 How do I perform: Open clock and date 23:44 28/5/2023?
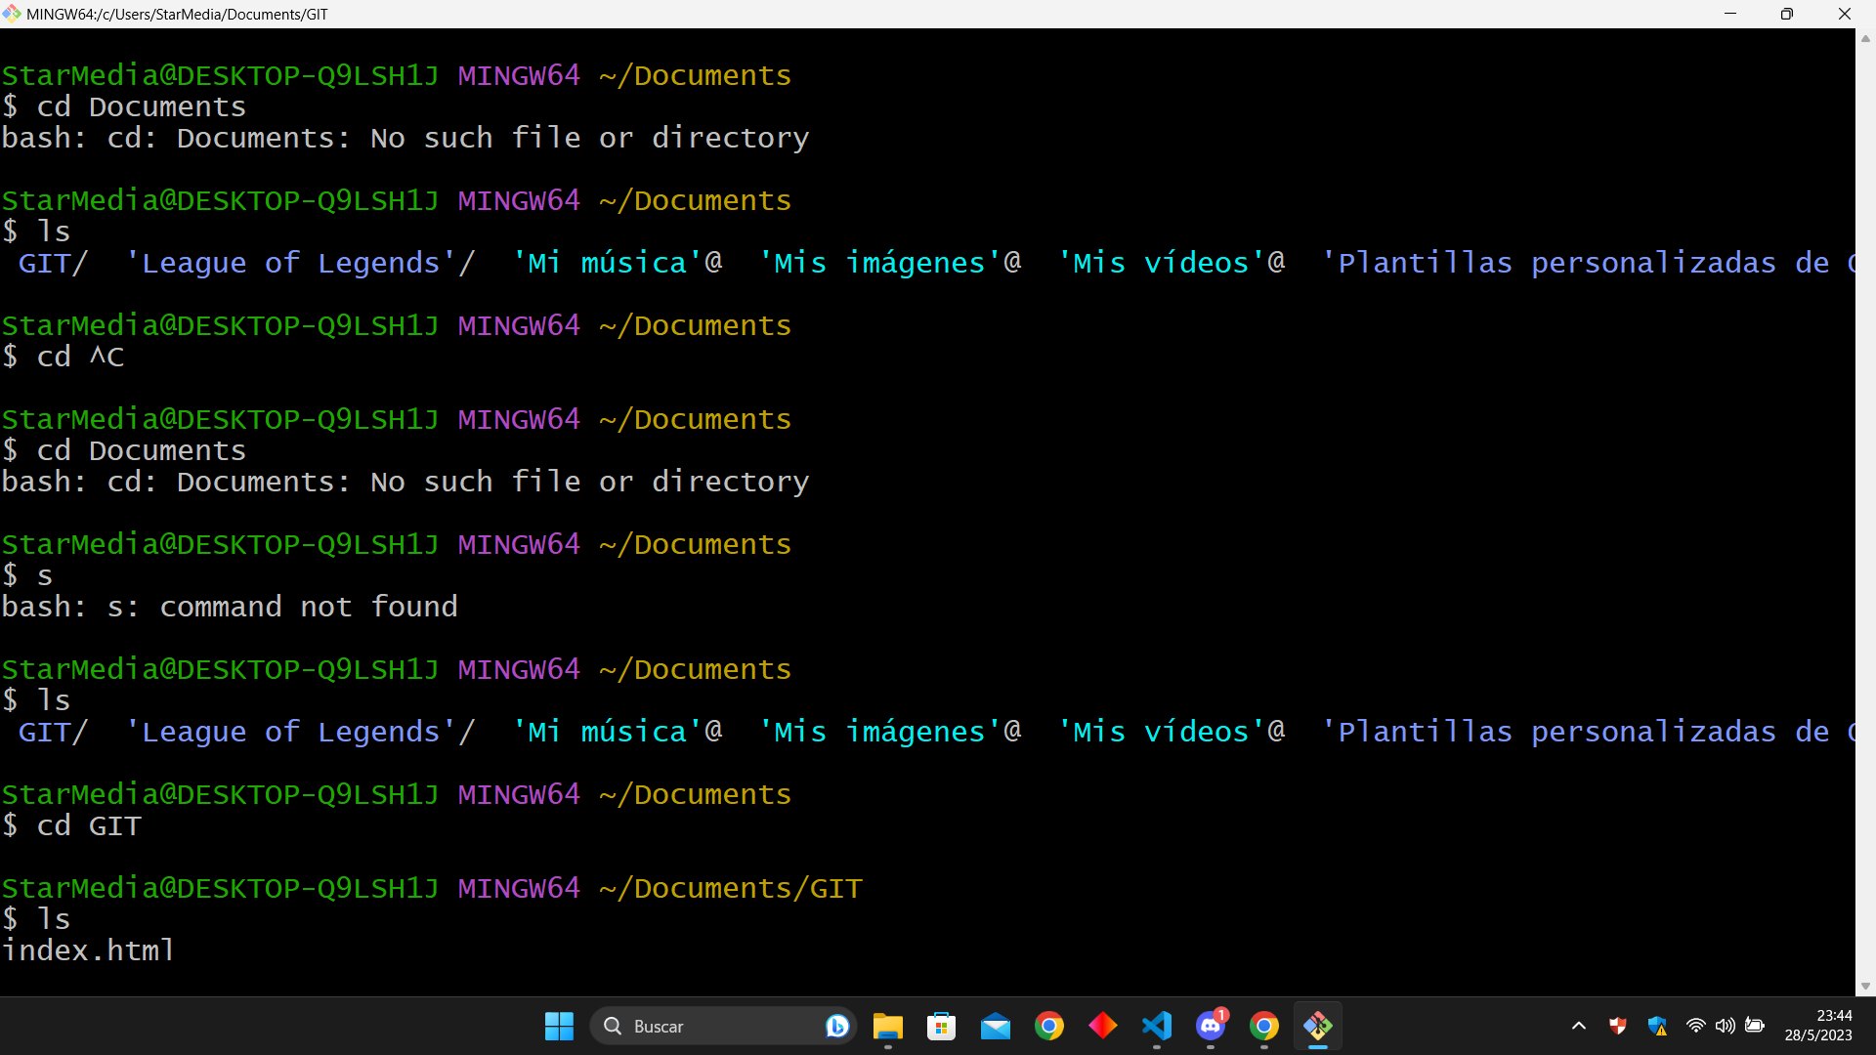1818,1026
